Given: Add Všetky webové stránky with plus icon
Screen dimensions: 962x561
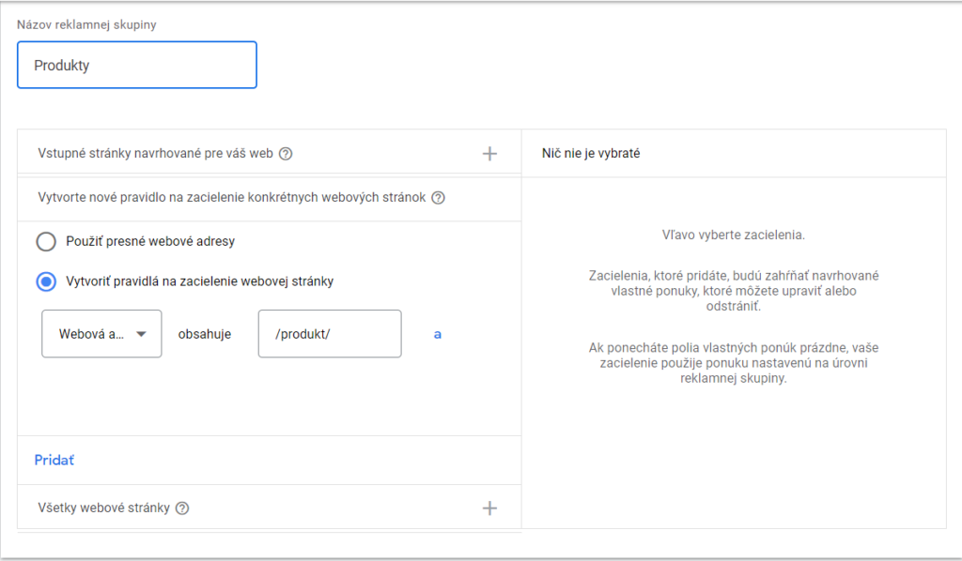Looking at the screenshot, I should 489,508.
